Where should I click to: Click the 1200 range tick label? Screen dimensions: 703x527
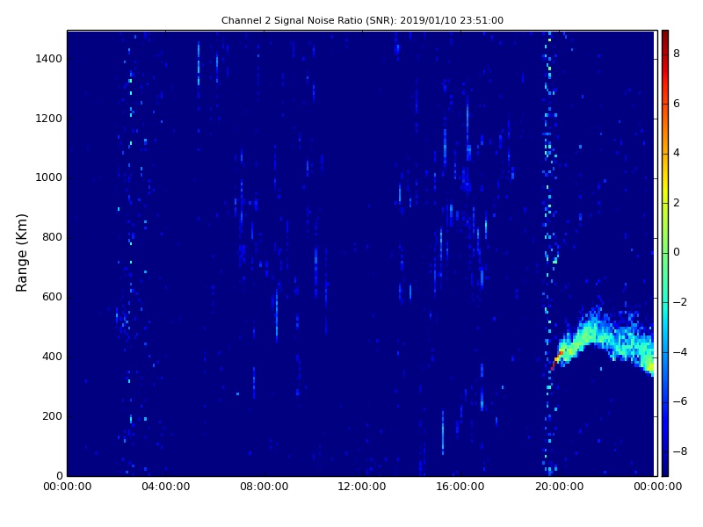(x=49, y=119)
